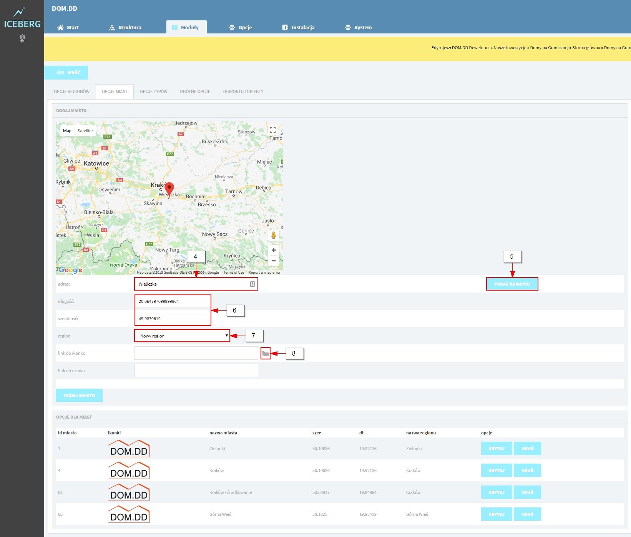Edit the Górna Wieś row
Viewport: 631px width, 537px height.
pyautogui.click(x=496, y=514)
